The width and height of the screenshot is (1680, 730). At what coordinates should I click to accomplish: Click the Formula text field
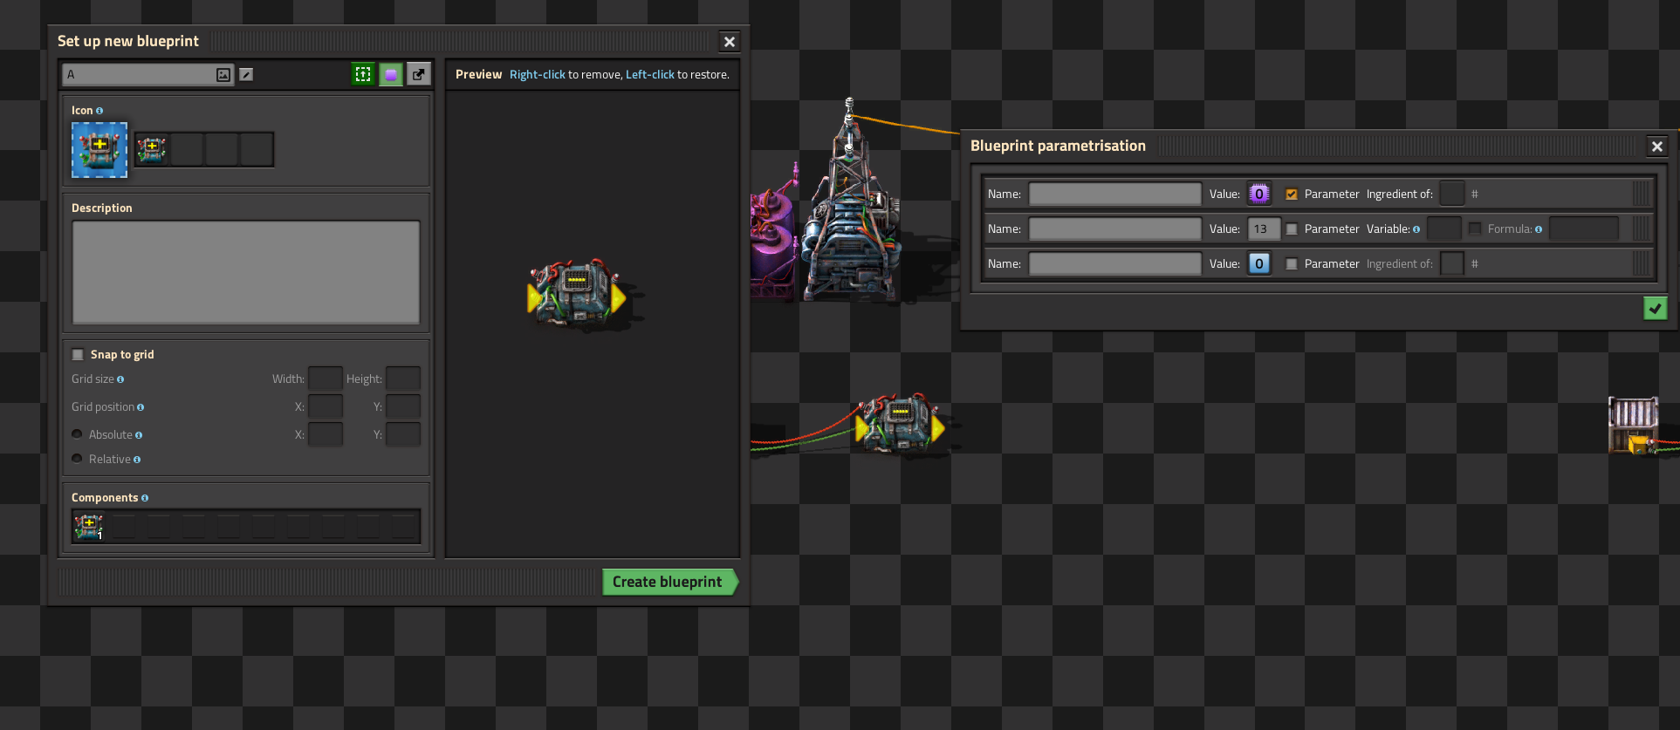1584,229
